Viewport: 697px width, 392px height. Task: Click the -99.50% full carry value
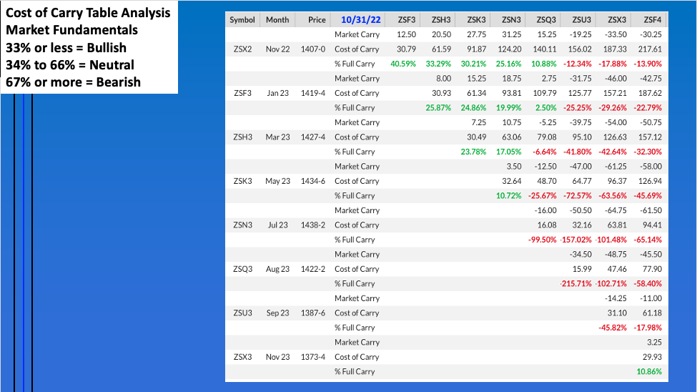tap(543, 240)
